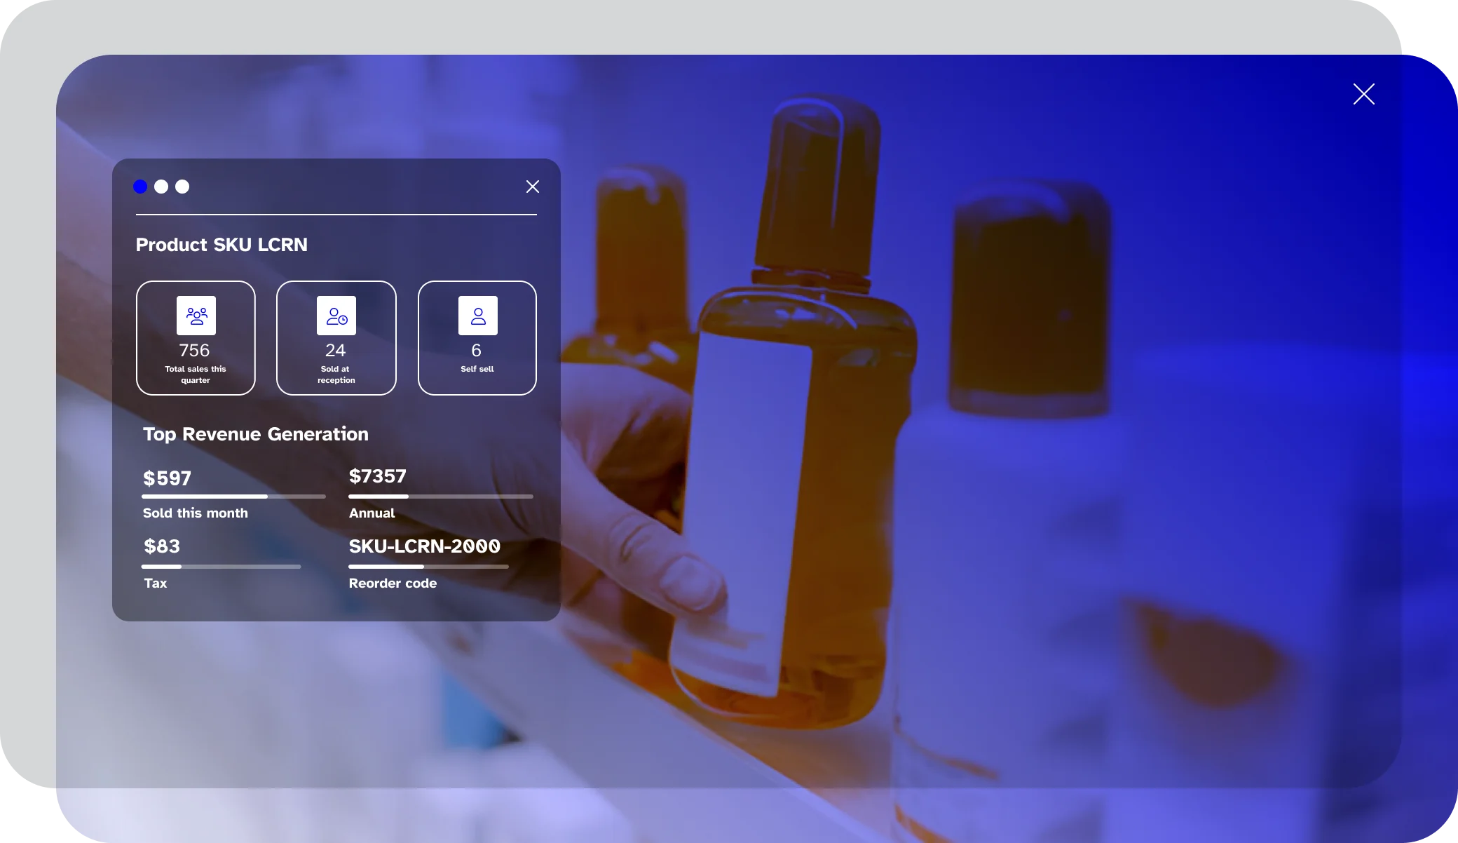Click the X icon on the SKU card

click(533, 187)
